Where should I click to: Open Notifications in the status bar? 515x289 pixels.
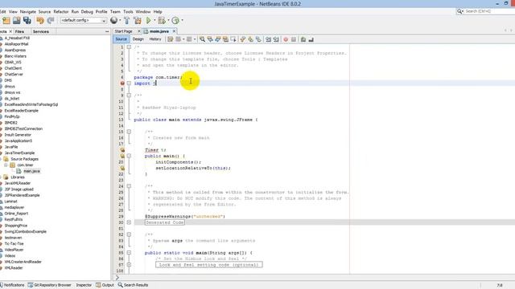pos(12,285)
